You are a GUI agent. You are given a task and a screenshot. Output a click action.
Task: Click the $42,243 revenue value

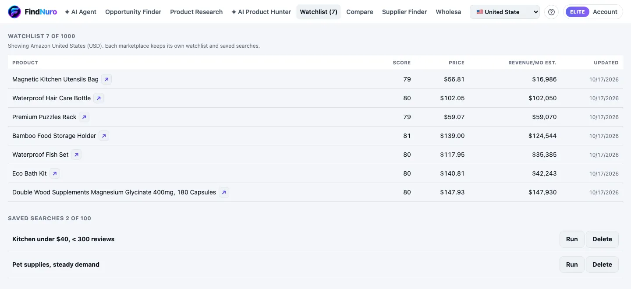544,173
